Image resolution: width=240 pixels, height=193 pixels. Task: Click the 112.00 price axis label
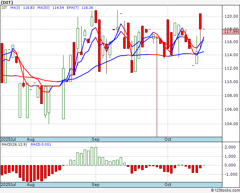[231, 68]
